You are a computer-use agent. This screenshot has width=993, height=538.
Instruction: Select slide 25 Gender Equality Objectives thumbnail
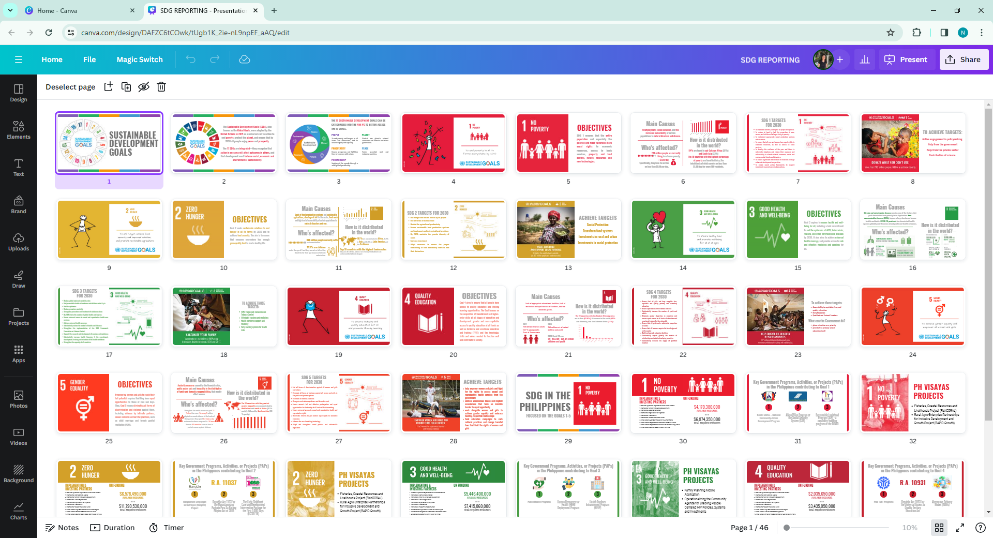coord(109,403)
